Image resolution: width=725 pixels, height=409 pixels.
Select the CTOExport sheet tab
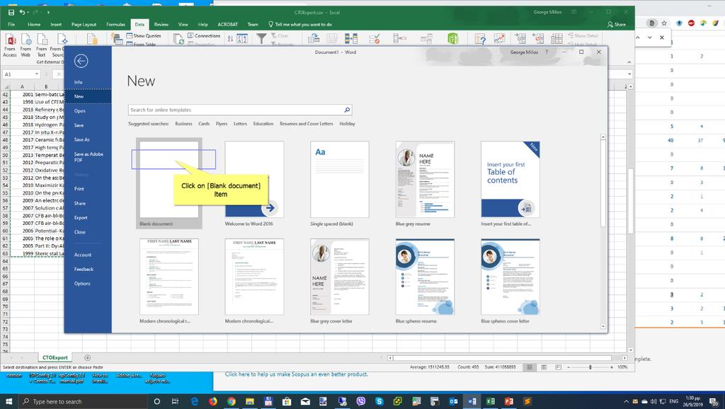55,358
